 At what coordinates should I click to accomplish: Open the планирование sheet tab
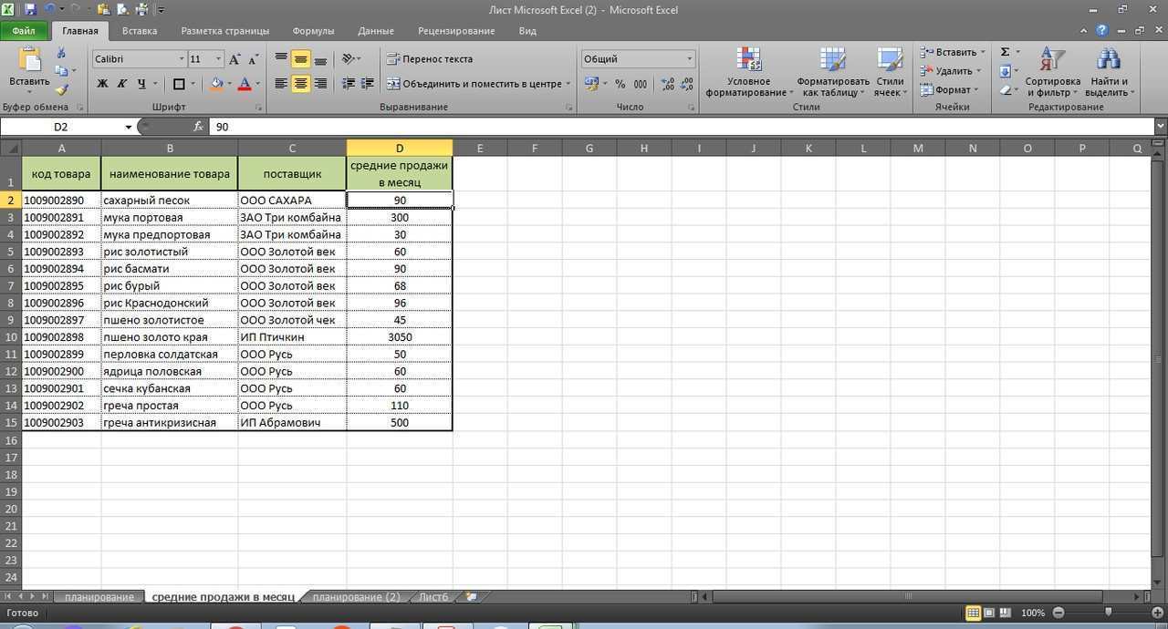point(99,597)
